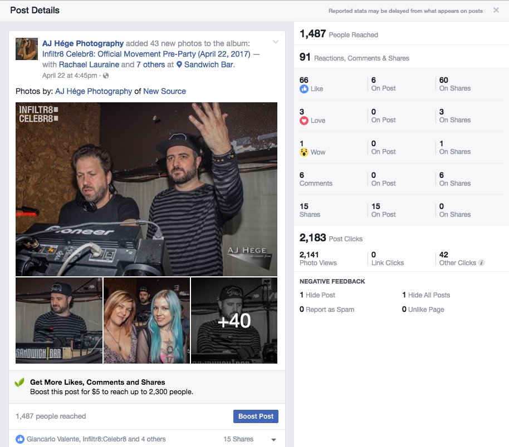
Task: Open the Sandwich Bar DJ thumbnail
Action: pos(59,320)
